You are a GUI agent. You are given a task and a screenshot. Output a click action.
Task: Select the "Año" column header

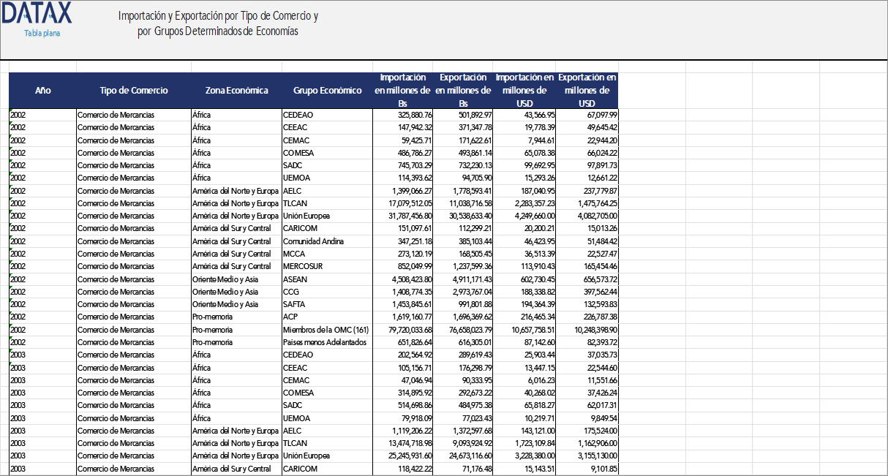[42, 91]
